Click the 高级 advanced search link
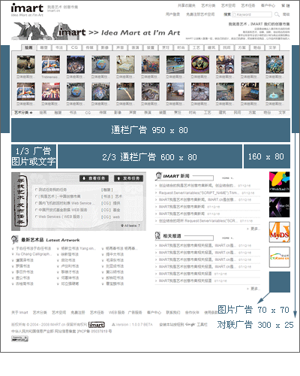 pyautogui.click(x=286, y=14)
